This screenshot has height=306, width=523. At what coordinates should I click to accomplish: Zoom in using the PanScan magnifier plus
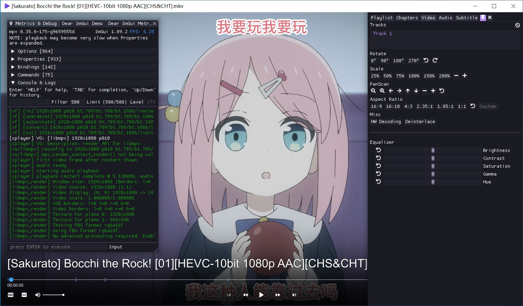point(382,91)
